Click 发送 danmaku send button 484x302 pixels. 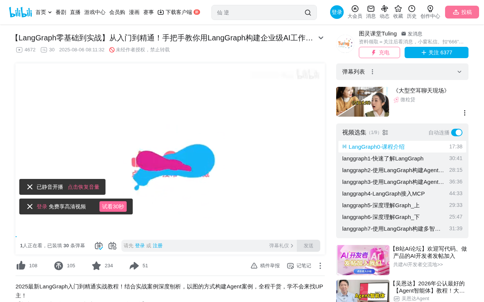(309, 246)
